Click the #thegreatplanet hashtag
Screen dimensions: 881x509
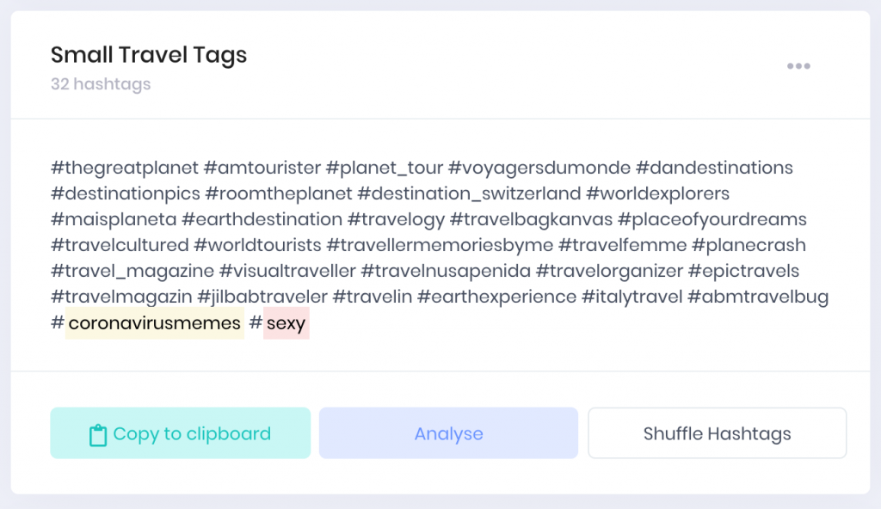(125, 168)
